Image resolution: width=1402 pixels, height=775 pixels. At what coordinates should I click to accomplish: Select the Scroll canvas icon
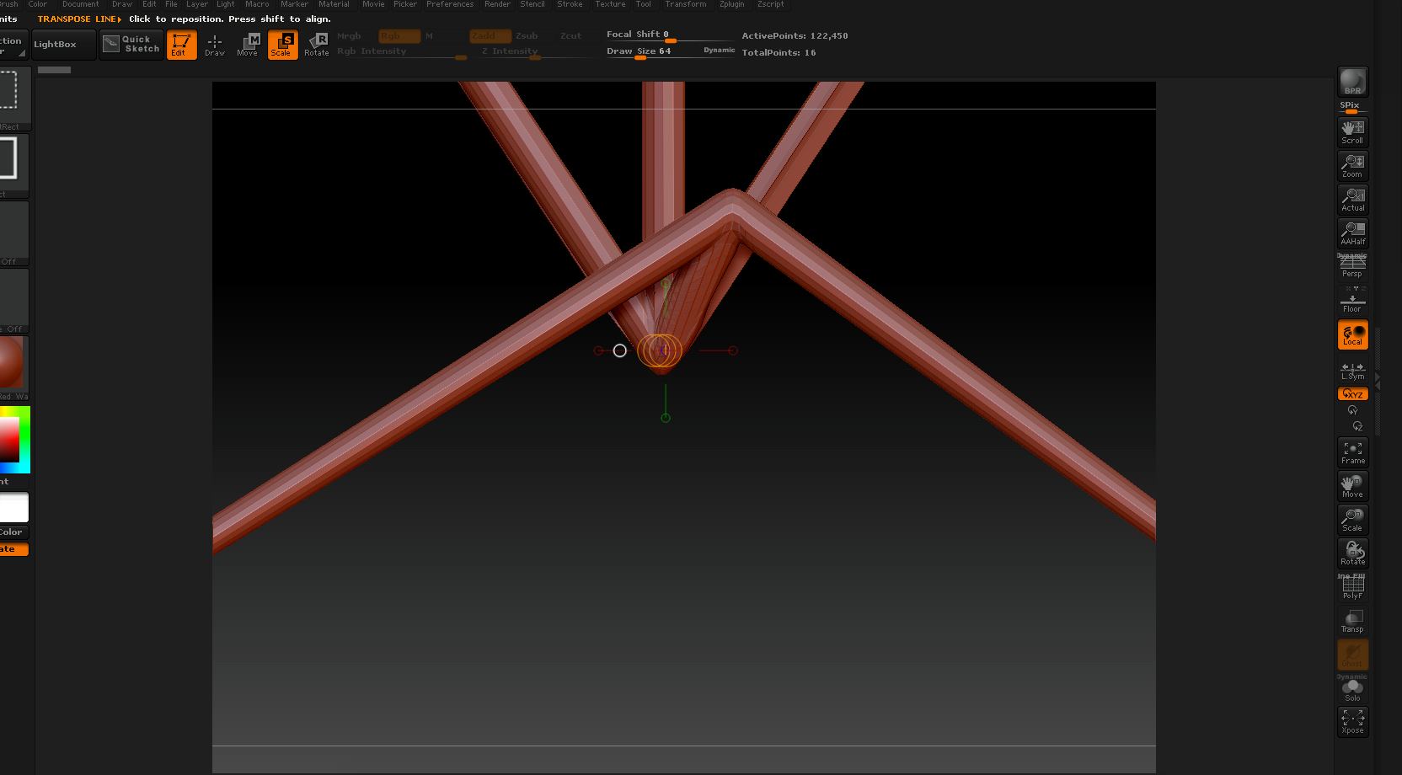pos(1352,131)
